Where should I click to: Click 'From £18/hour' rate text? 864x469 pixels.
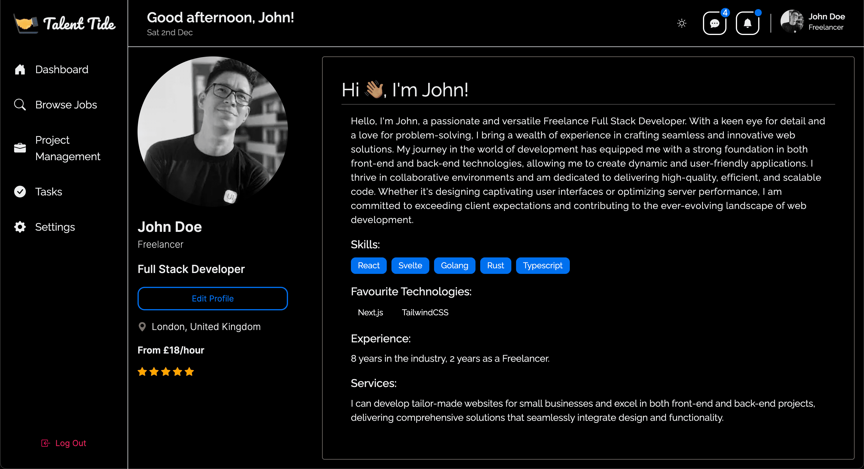(x=171, y=350)
